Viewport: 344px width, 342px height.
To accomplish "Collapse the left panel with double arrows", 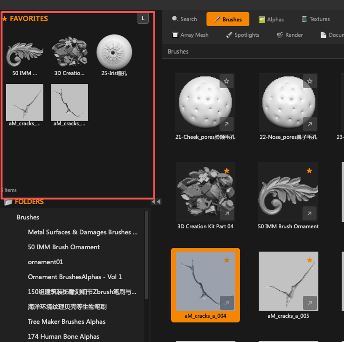I will click(x=156, y=201).
